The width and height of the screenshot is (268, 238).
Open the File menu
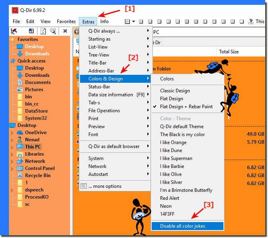click(x=16, y=21)
